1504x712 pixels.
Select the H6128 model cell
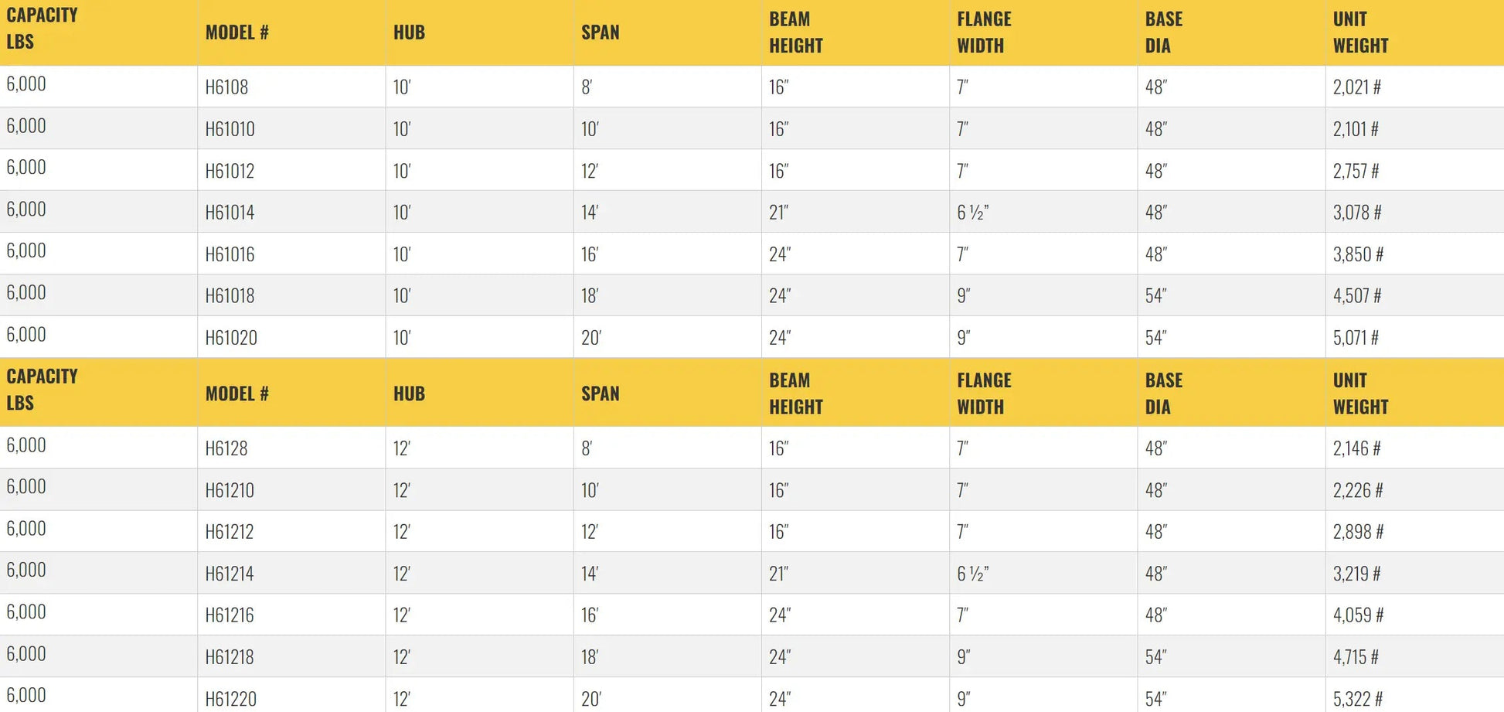pyautogui.click(x=226, y=448)
